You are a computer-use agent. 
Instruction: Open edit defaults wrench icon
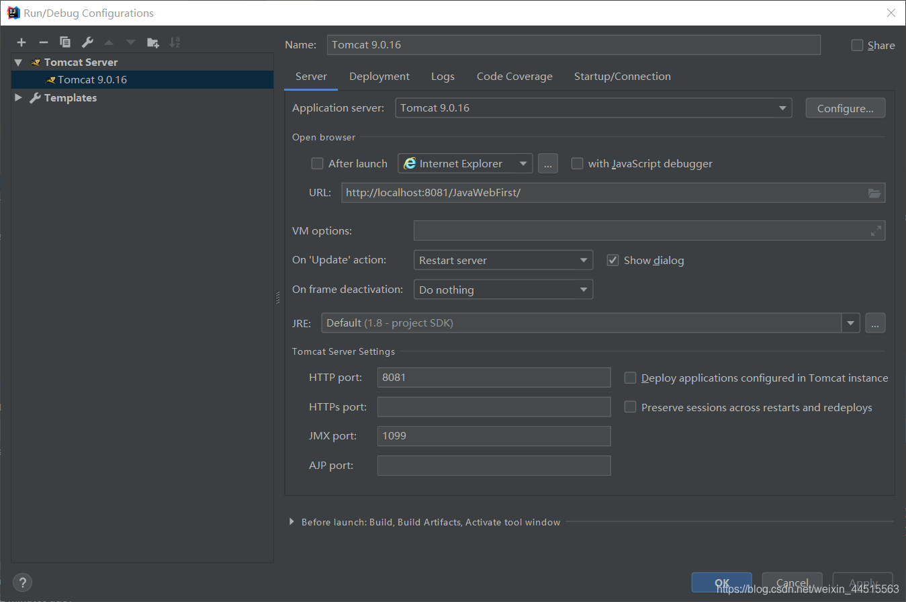pyautogui.click(x=87, y=42)
